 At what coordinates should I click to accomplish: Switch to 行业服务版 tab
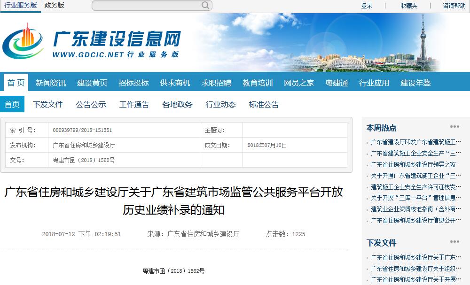[x=20, y=5]
